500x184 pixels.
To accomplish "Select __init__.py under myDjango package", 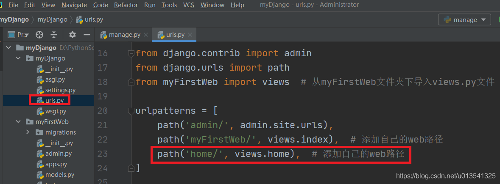I will 55,69.
